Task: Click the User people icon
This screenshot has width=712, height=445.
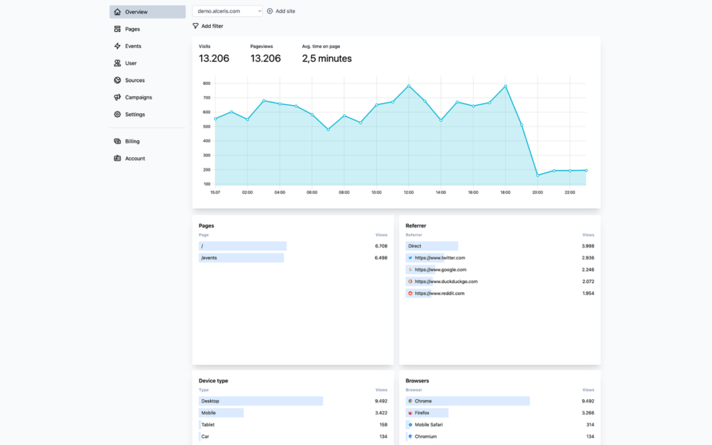Action: click(x=117, y=63)
